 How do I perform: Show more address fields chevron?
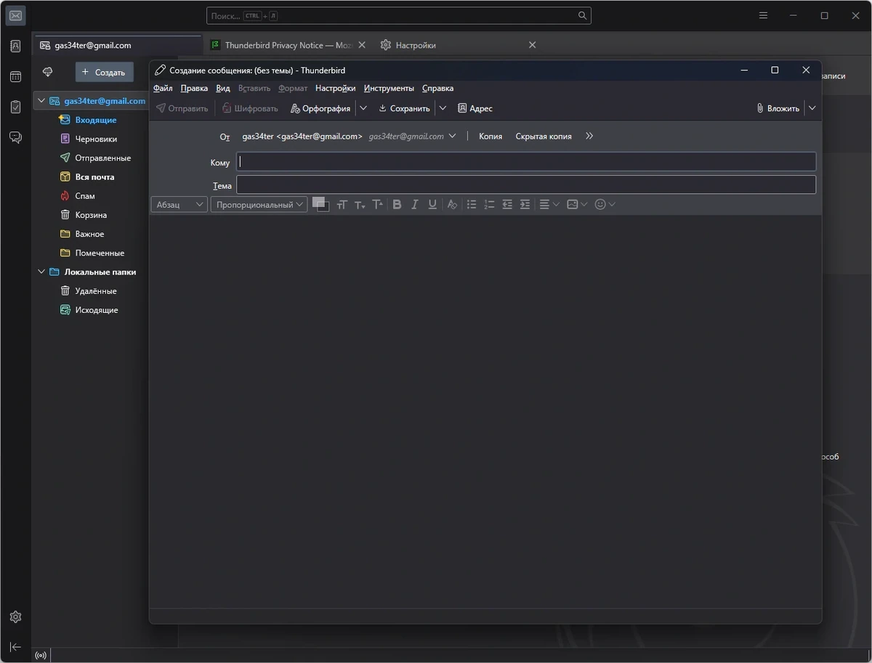589,137
